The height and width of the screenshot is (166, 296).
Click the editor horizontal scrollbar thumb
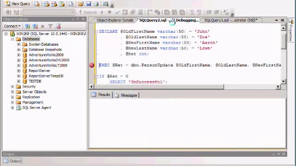(159, 87)
